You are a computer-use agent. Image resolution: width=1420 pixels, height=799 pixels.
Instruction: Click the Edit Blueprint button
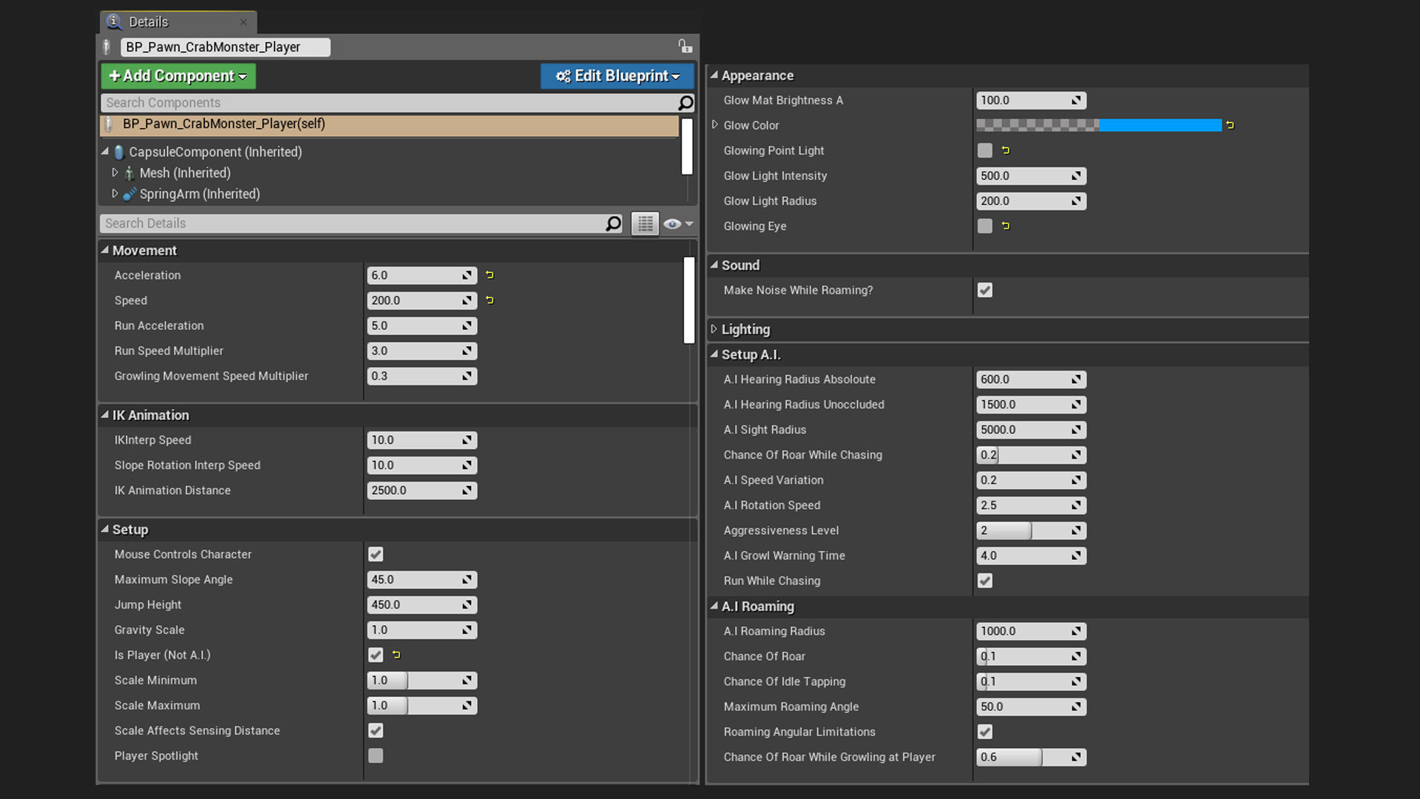(617, 76)
